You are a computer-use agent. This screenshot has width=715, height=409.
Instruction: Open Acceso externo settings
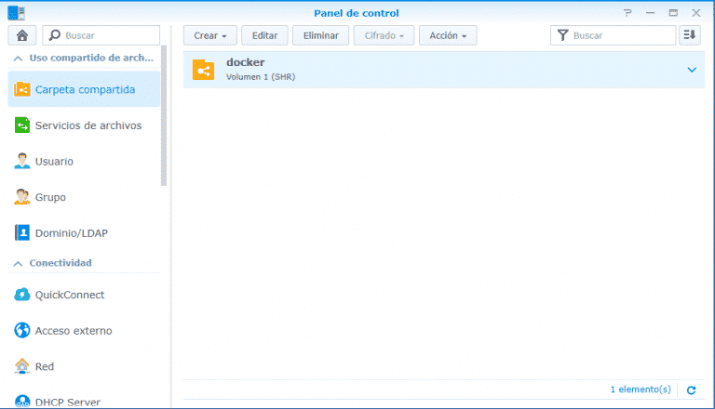tap(74, 331)
